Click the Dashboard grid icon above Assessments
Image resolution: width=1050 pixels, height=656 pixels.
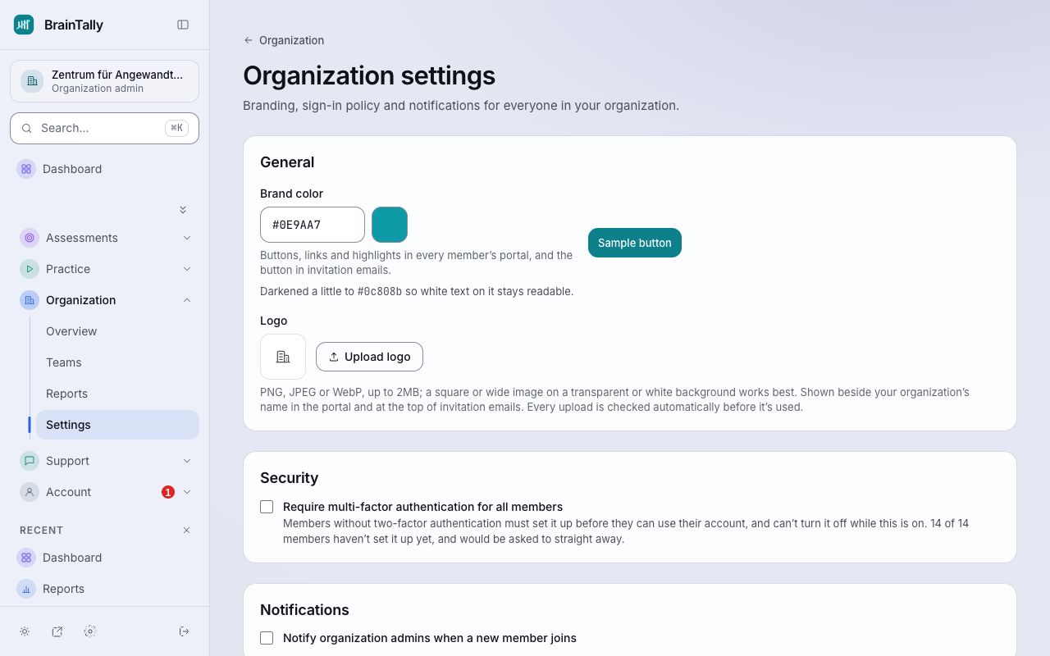[x=26, y=169]
